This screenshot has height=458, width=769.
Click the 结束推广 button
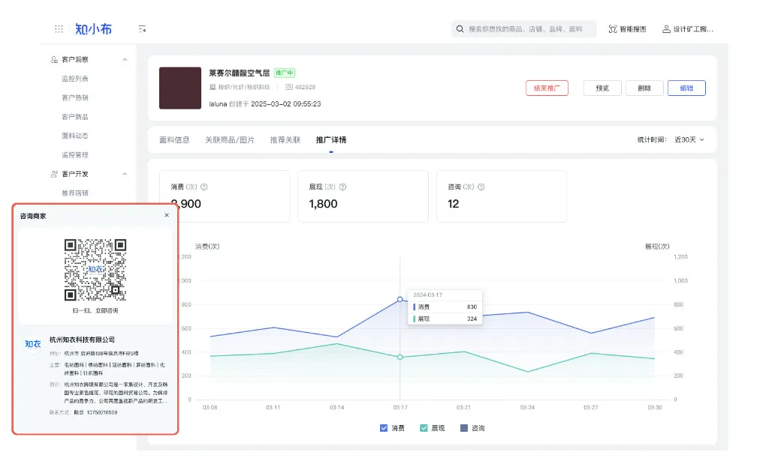[x=547, y=88]
